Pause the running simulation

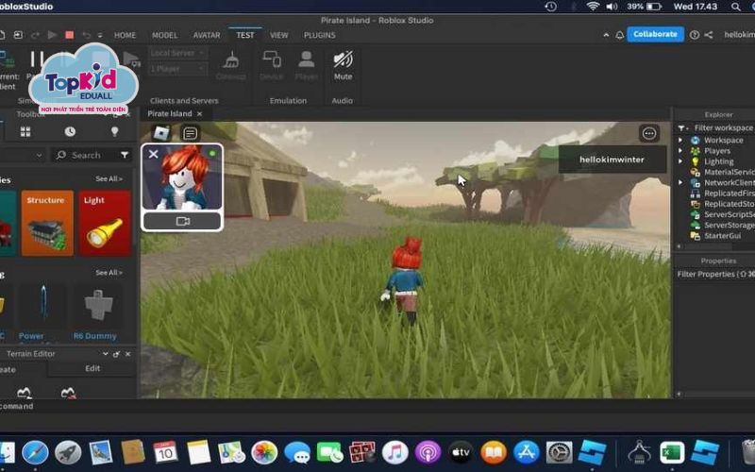pyautogui.click(x=37, y=59)
